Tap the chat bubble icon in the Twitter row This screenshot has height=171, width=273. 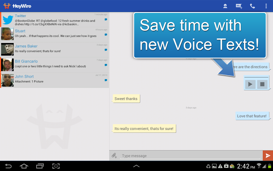pyautogui.click(x=106, y=19)
